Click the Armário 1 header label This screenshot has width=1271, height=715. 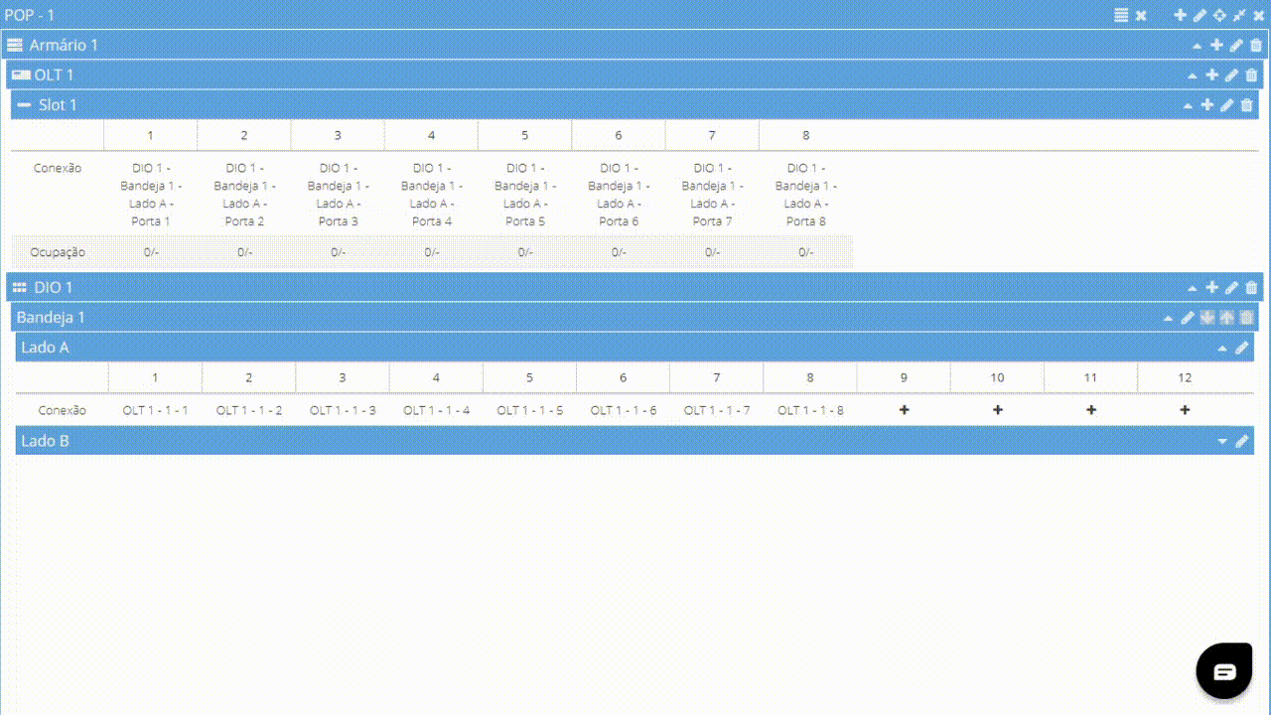pyautogui.click(x=64, y=45)
